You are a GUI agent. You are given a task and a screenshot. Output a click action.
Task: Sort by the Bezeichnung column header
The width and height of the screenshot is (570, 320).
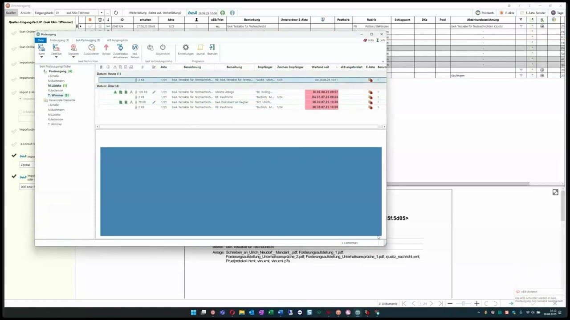click(192, 67)
